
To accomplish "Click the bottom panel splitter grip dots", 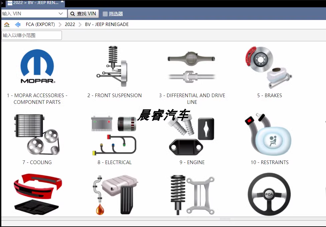I will 225,219.
